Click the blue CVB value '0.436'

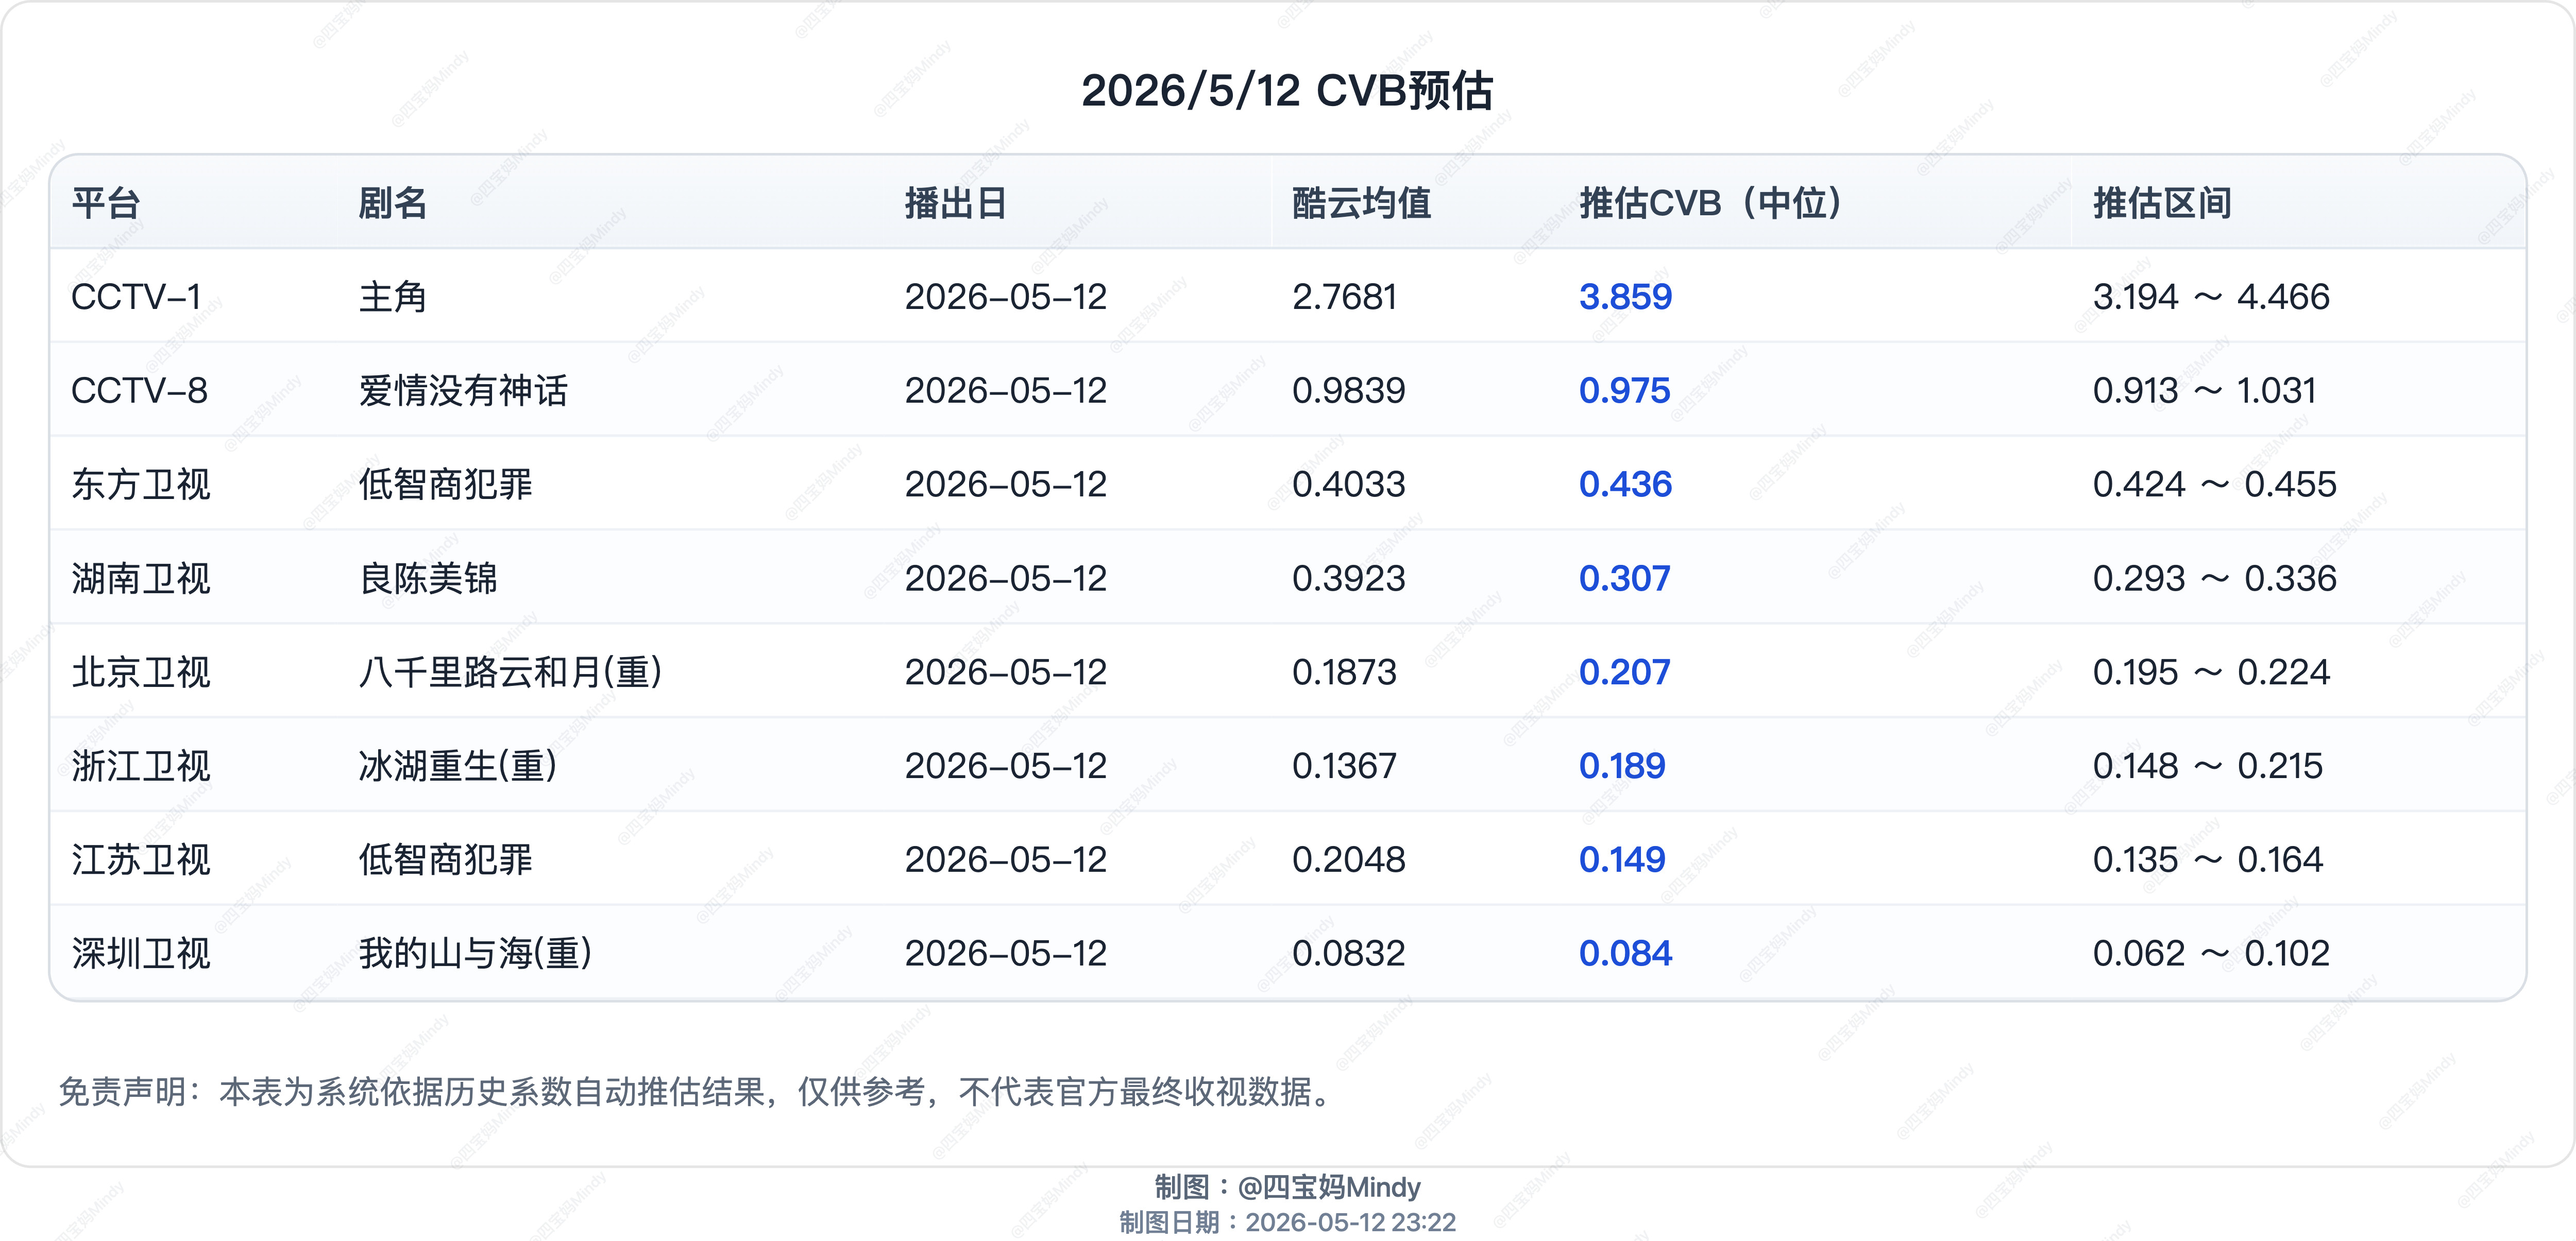(1626, 485)
